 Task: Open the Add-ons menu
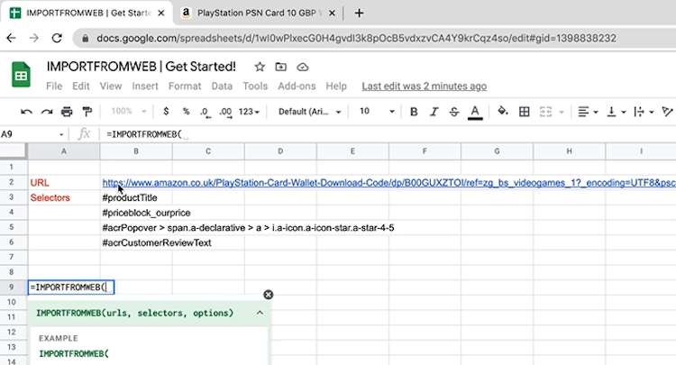point(297,87)
